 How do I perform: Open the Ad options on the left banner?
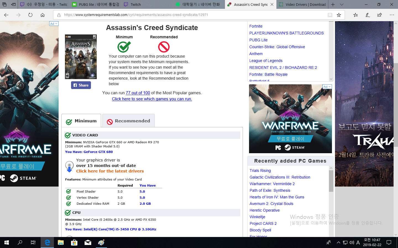click(54, 24)
